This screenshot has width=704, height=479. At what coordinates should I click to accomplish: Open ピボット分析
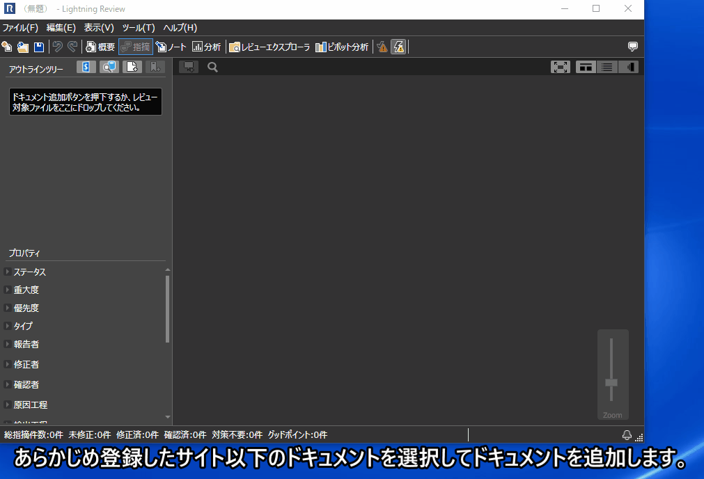tap(342, 47)
